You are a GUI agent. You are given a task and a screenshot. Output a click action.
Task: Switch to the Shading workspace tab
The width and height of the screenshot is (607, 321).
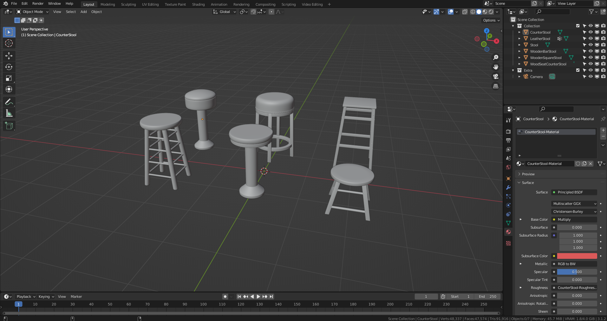click(x=198, y=4)
